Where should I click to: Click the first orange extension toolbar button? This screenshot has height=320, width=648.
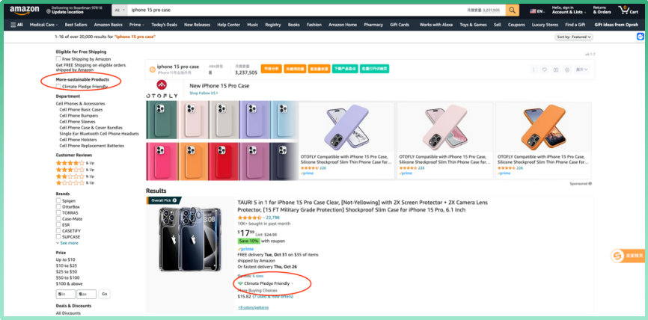pos(271,69)
